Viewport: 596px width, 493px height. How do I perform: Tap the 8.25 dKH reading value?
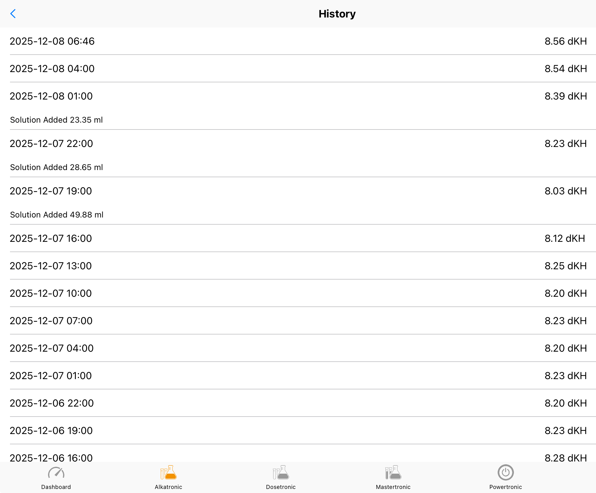[x=565, y=266]
